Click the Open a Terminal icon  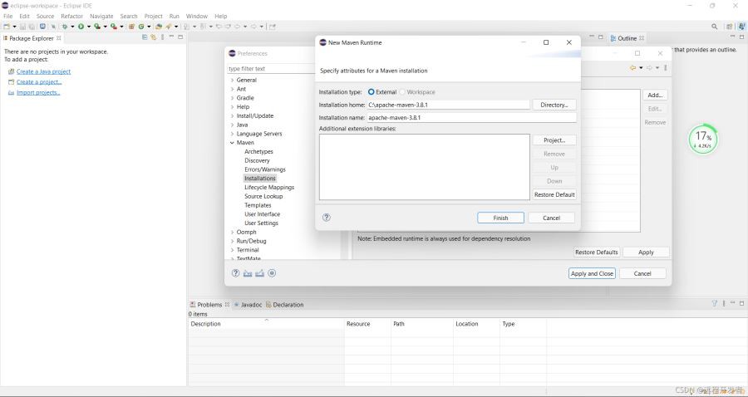coord(42,27)
